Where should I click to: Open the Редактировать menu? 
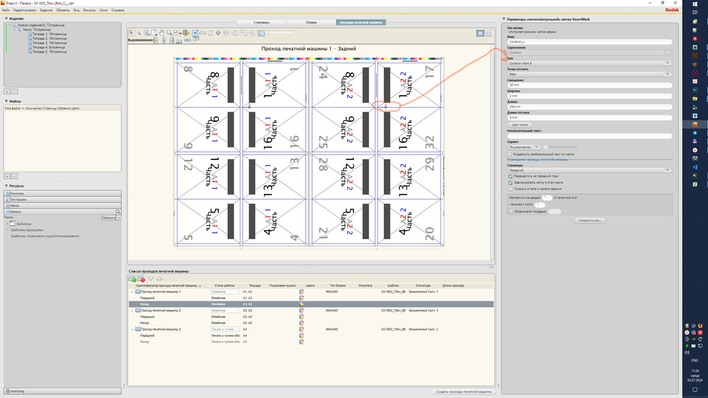[25, 10]
